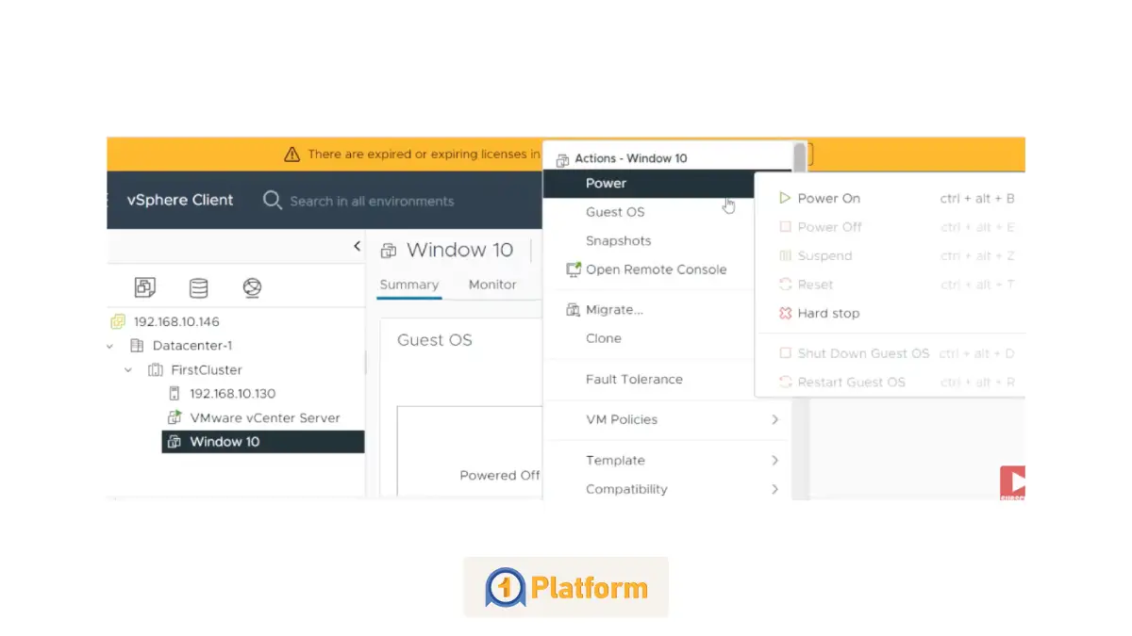Collapse the FirstCluster tree node
The image size is (1132, 636).
pos(129,370)
